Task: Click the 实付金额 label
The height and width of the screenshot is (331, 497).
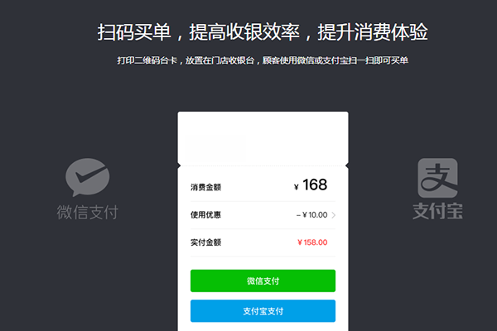Action: [x=205, y=242]
